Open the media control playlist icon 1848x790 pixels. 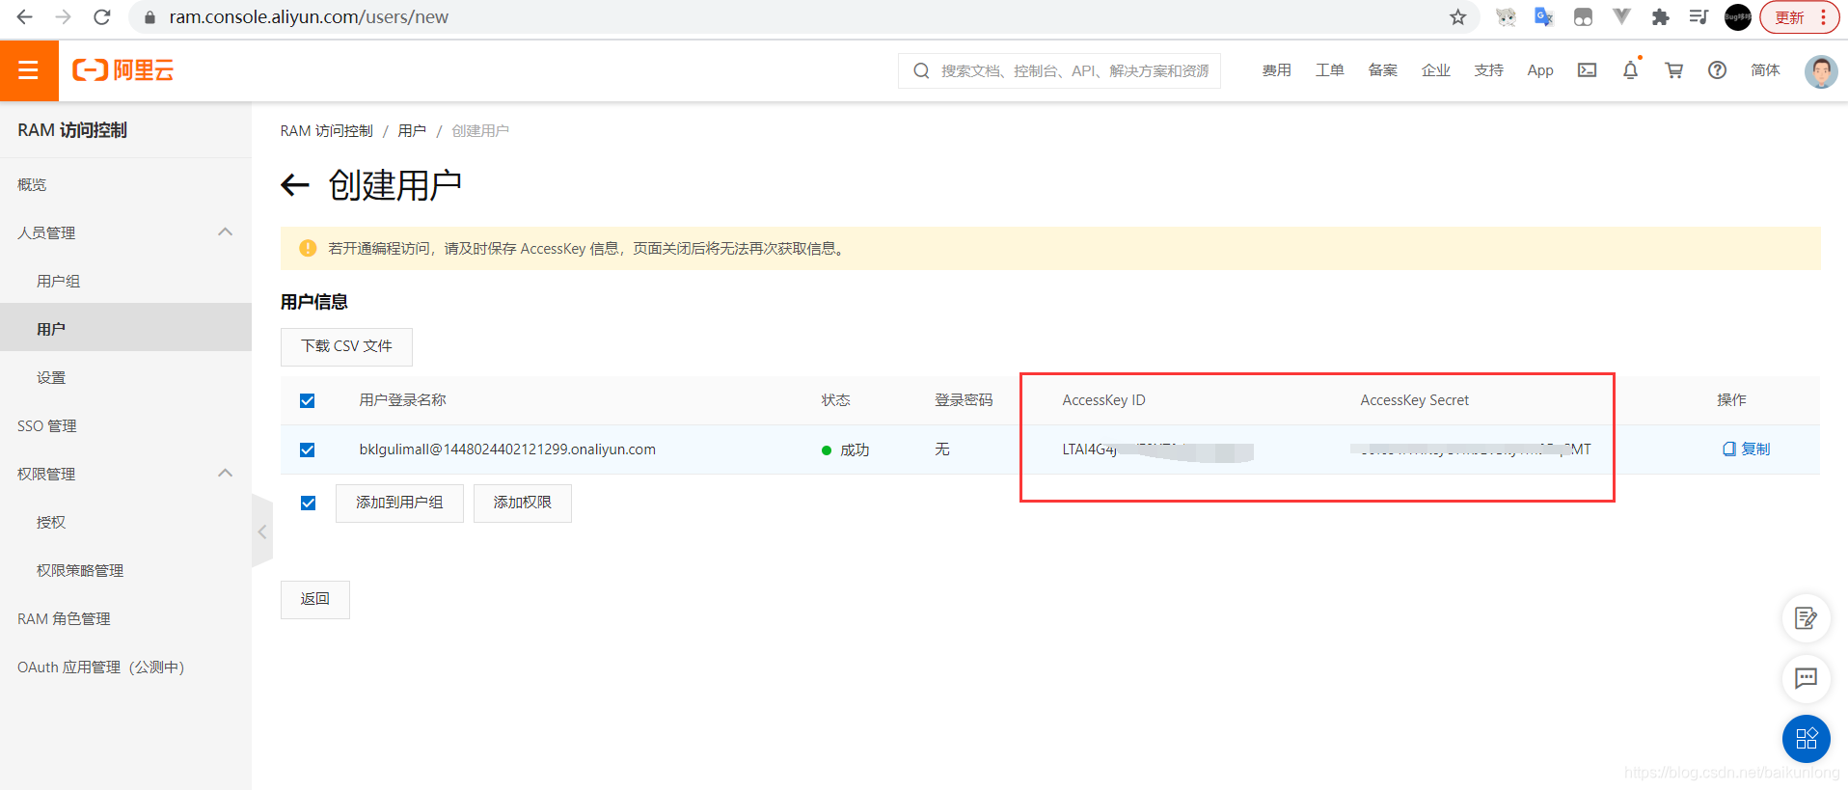[x=1699, y=17]
